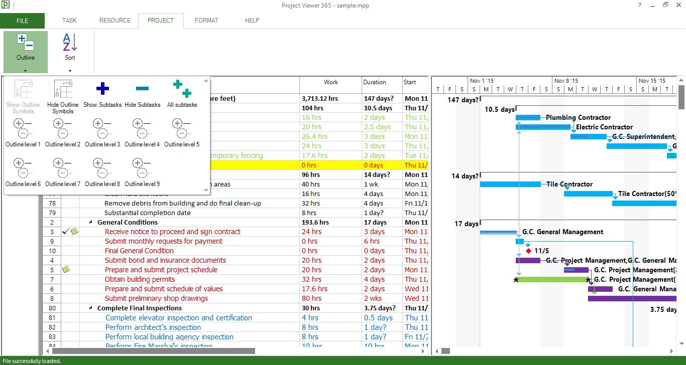This screenshot has width=686, height=365.
Task: Click the red milestone diamond labeled 11/5
Action: [x=528, y=251]
